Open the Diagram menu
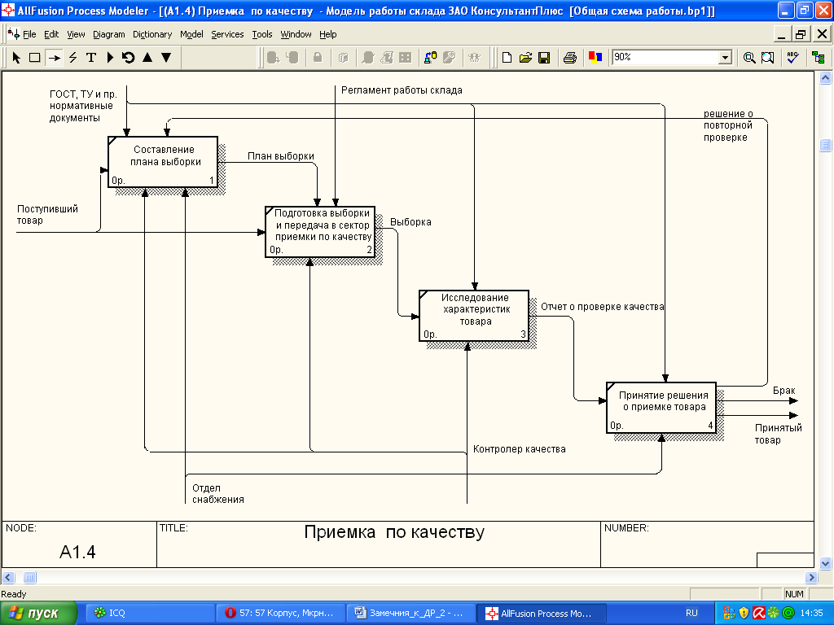The image size is (834, 625). click(108, 34)
